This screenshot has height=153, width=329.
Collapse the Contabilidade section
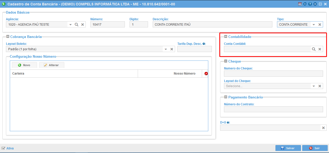[226, 37]
